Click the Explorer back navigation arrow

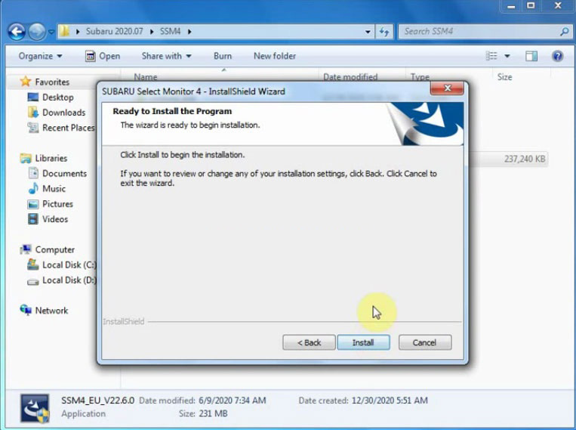tap(17, 32)
